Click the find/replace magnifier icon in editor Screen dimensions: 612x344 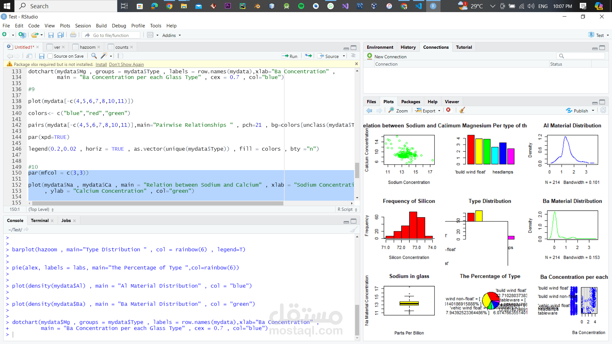pos(94,56)
